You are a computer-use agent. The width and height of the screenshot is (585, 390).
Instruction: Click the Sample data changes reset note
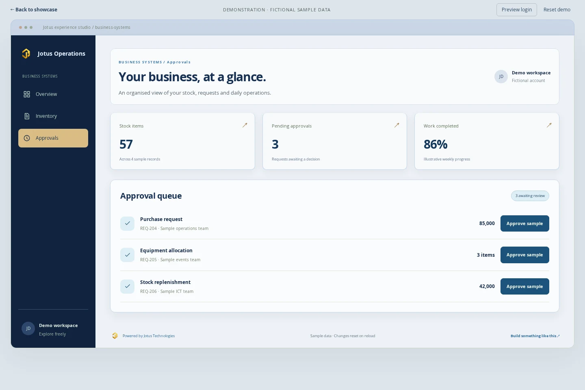click(x=343, y=336)
